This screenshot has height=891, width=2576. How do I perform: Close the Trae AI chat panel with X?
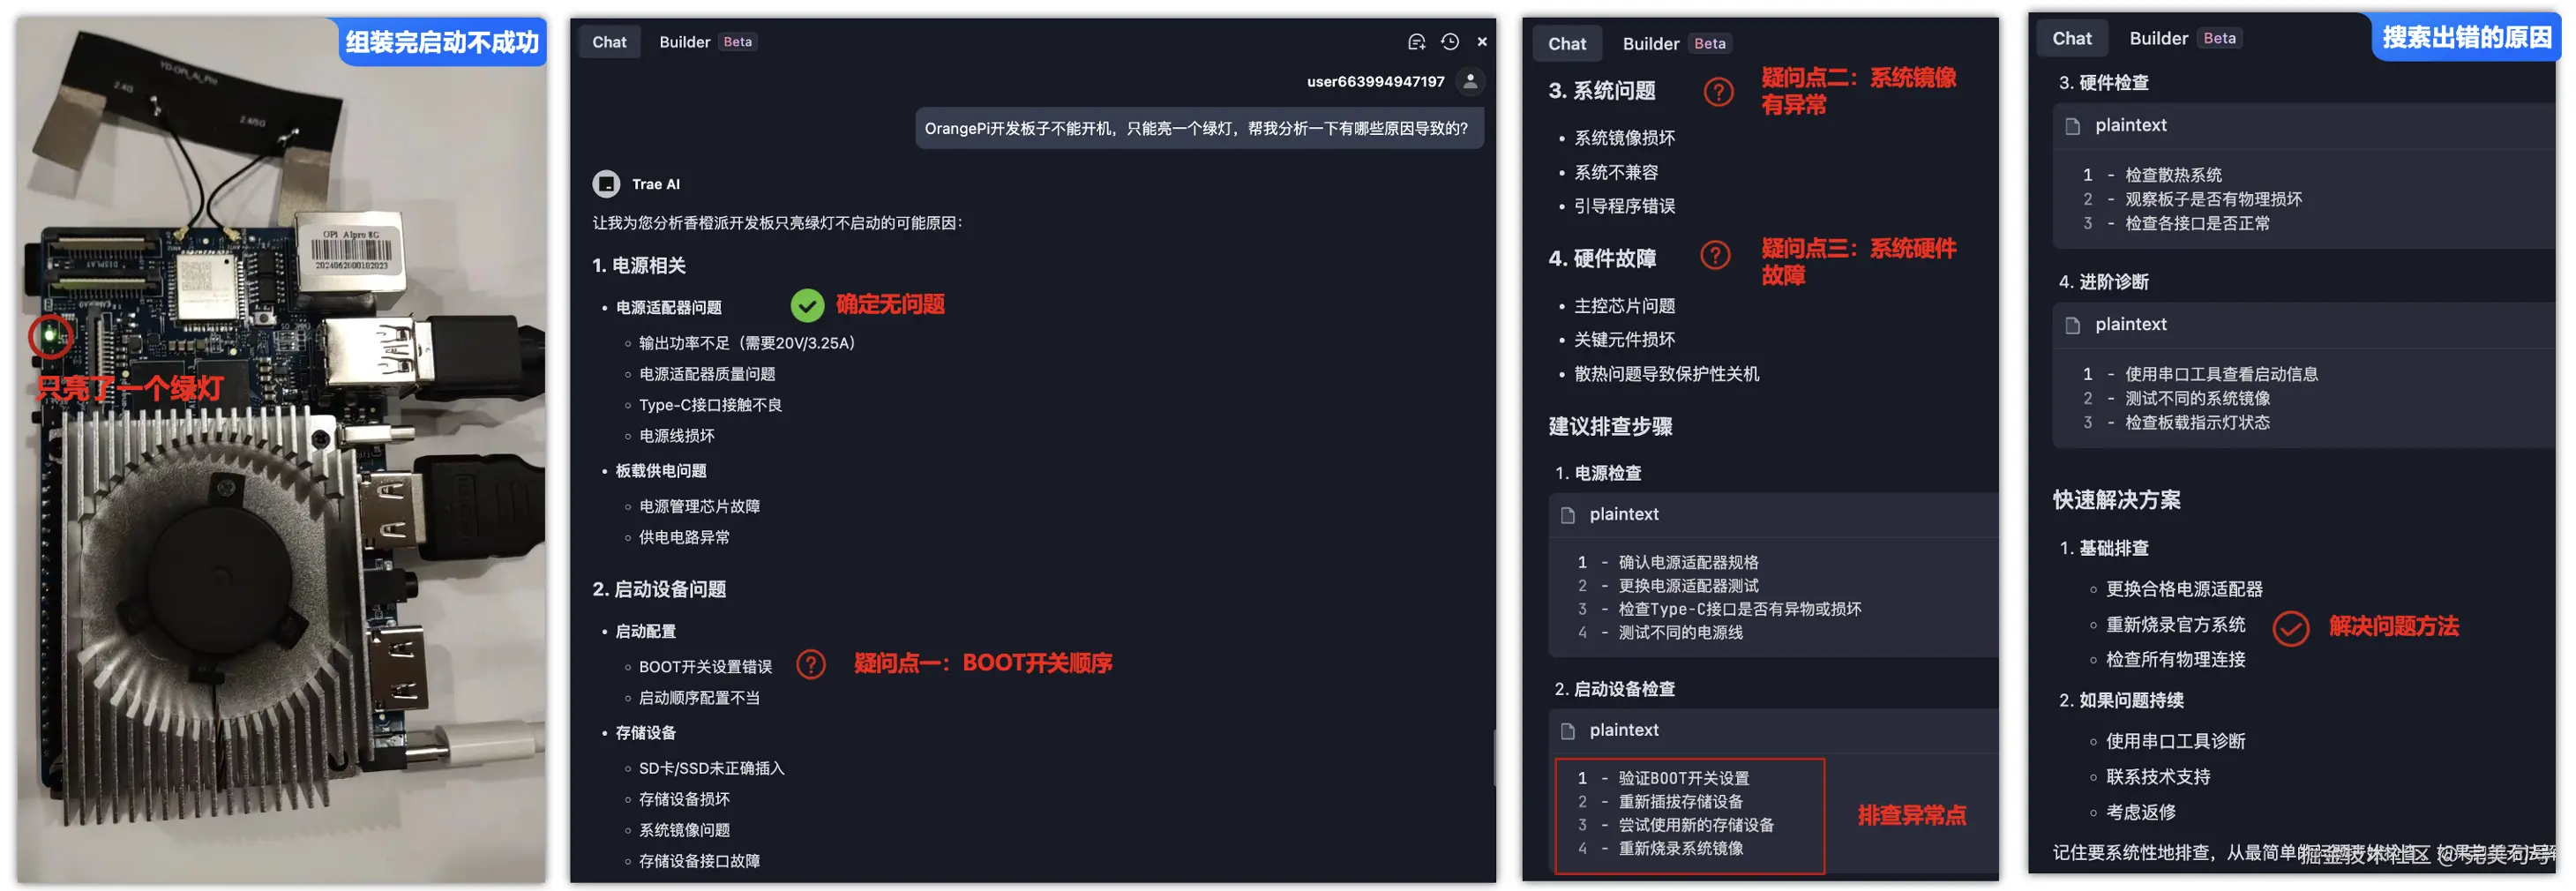pyautogui.click(x=1482, y=42)
